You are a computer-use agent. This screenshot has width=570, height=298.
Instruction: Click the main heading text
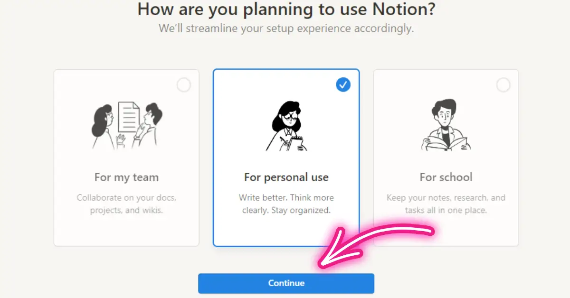(285, 9)
